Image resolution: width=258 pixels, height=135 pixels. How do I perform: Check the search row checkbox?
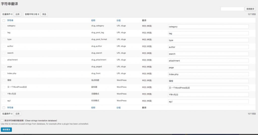4,53
